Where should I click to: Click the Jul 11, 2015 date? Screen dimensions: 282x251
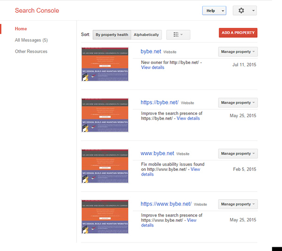click(244, 65)
